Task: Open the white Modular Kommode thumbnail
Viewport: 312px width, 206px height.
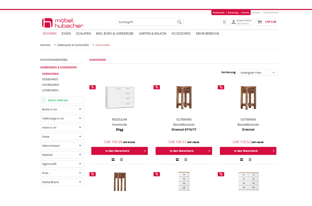Action: 119,97
